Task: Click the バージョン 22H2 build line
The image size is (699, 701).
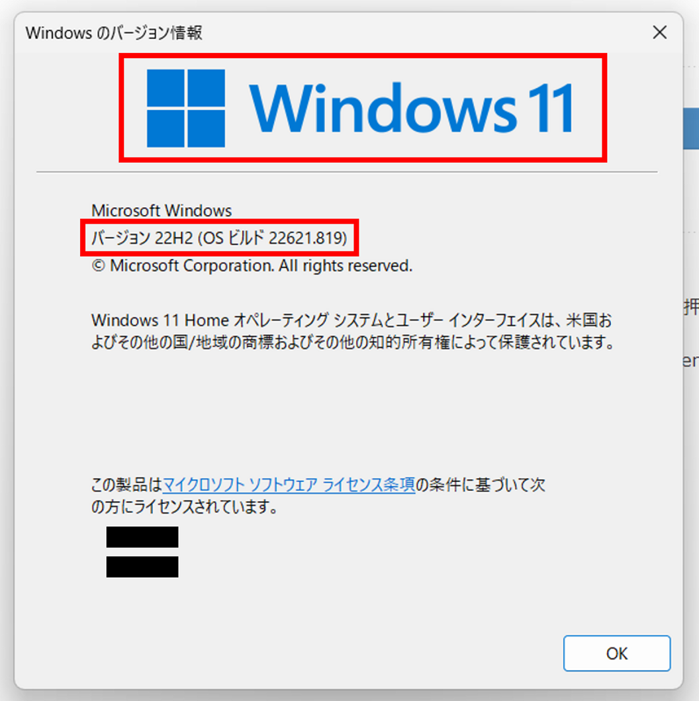Action: 219,238
